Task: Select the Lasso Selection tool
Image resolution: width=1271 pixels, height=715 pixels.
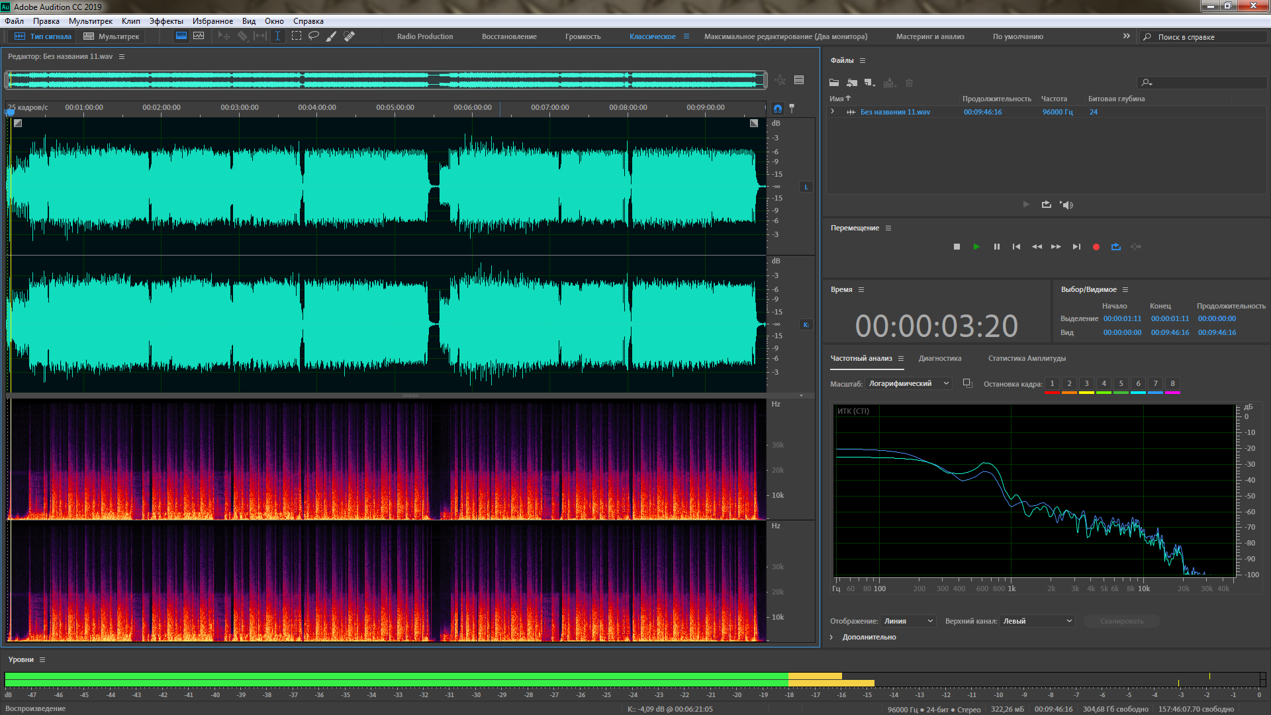Action: pyautogui.click(x=314, y=36)
